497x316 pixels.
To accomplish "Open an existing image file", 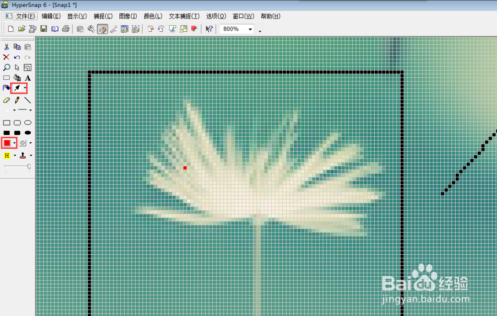I will (21, 29).
